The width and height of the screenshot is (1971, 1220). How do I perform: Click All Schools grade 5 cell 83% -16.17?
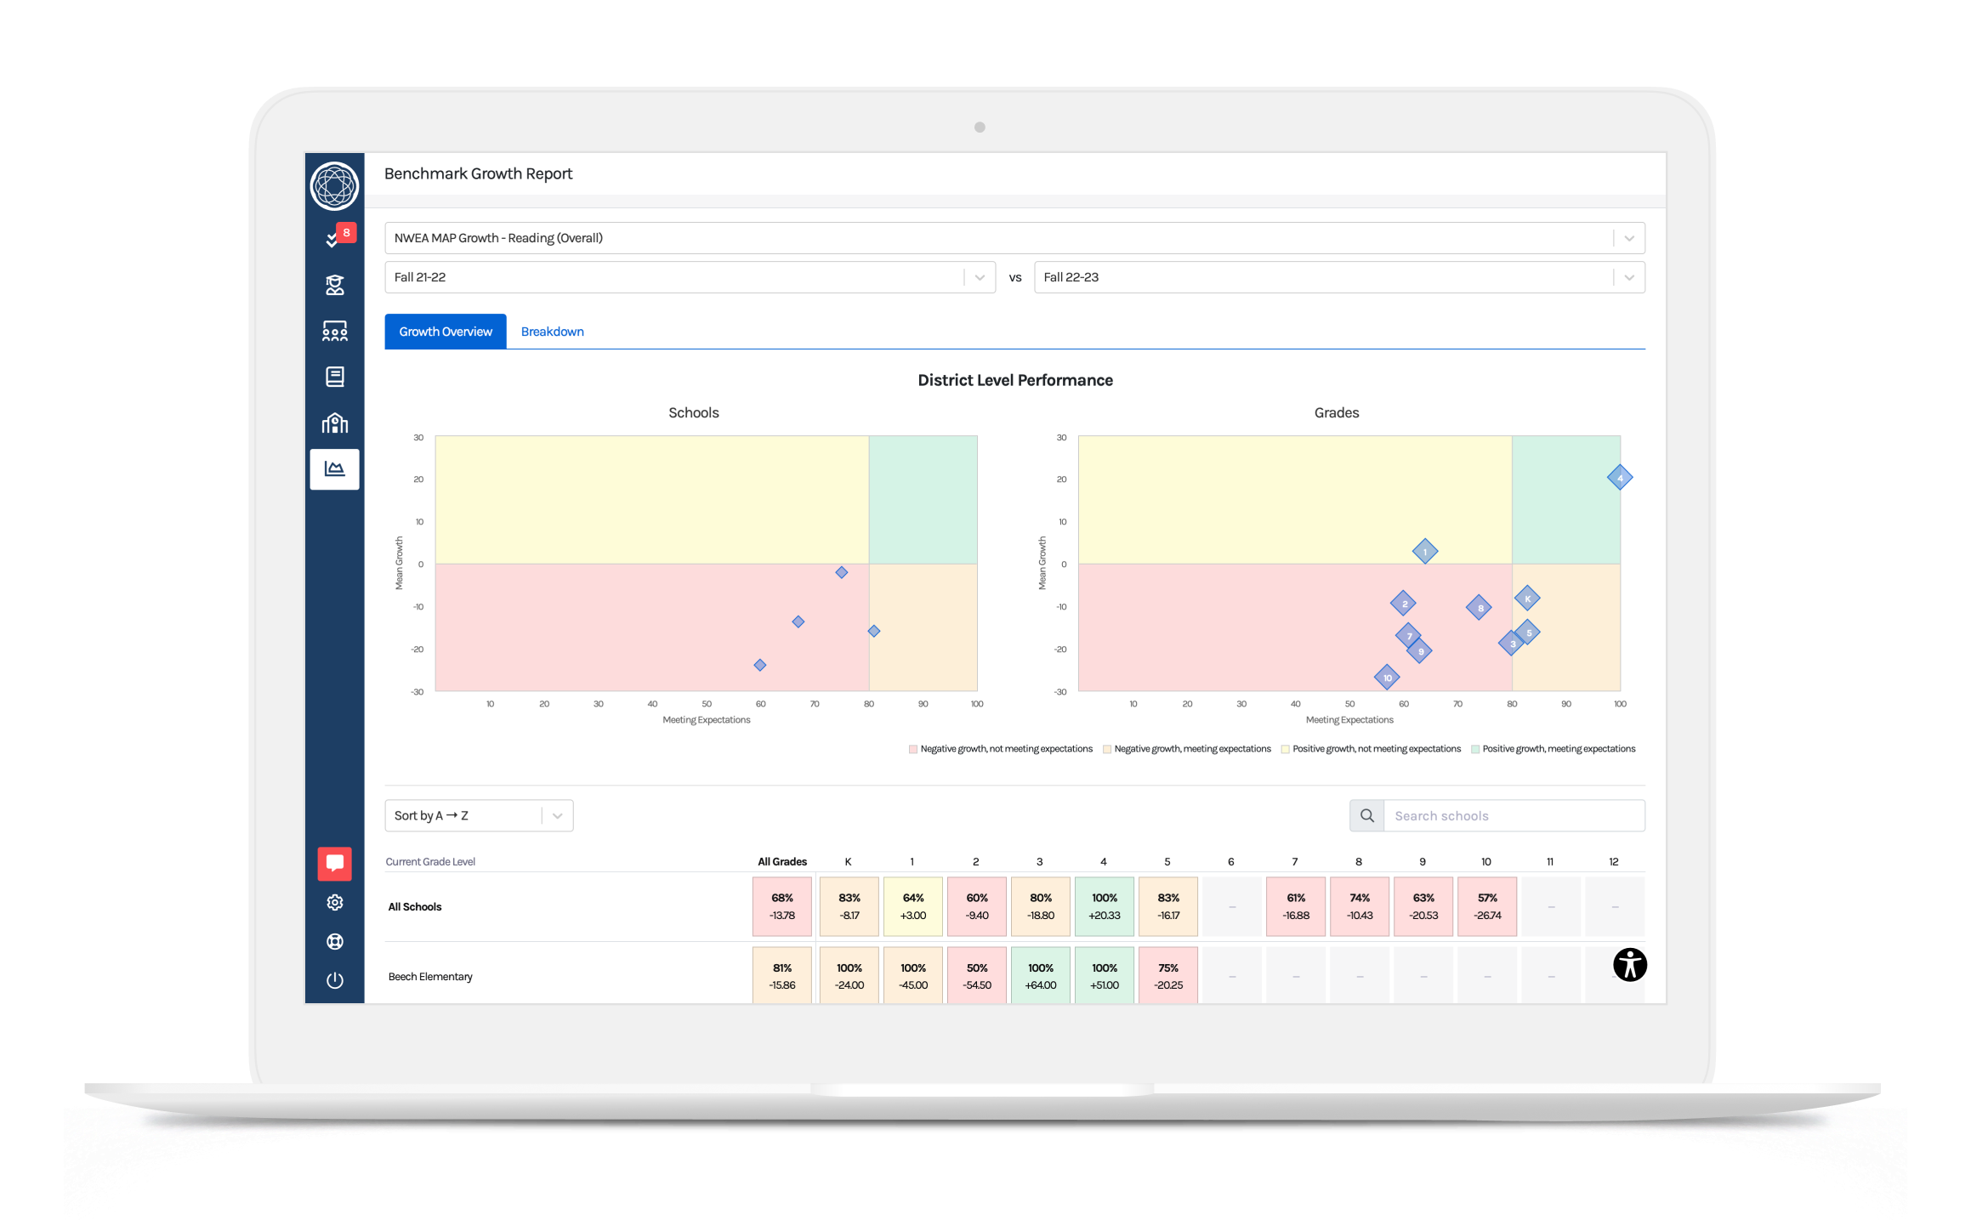point(1168,907)
